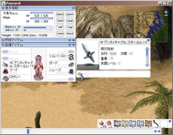The height and width of the screenshot is (135, 173).
Task: Click the フード hood icon
Action: pos(5,71)
